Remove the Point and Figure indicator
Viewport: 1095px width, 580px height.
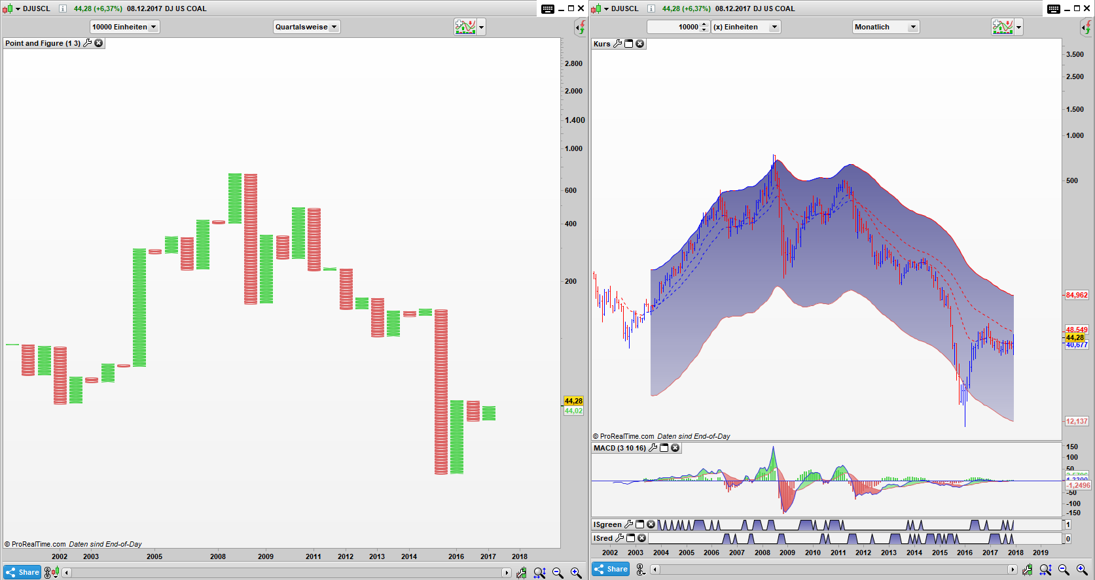click(99, 43)
